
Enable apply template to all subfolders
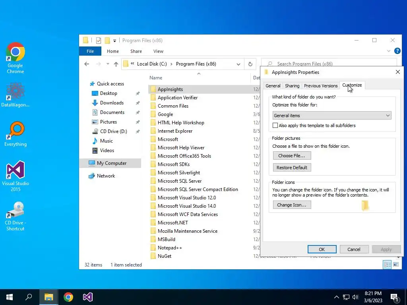click(x=275, y=125)
